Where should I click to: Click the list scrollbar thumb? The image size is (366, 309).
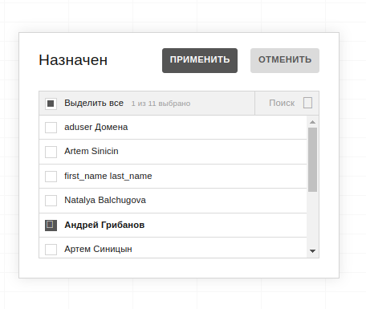click(x=312, y=160)
